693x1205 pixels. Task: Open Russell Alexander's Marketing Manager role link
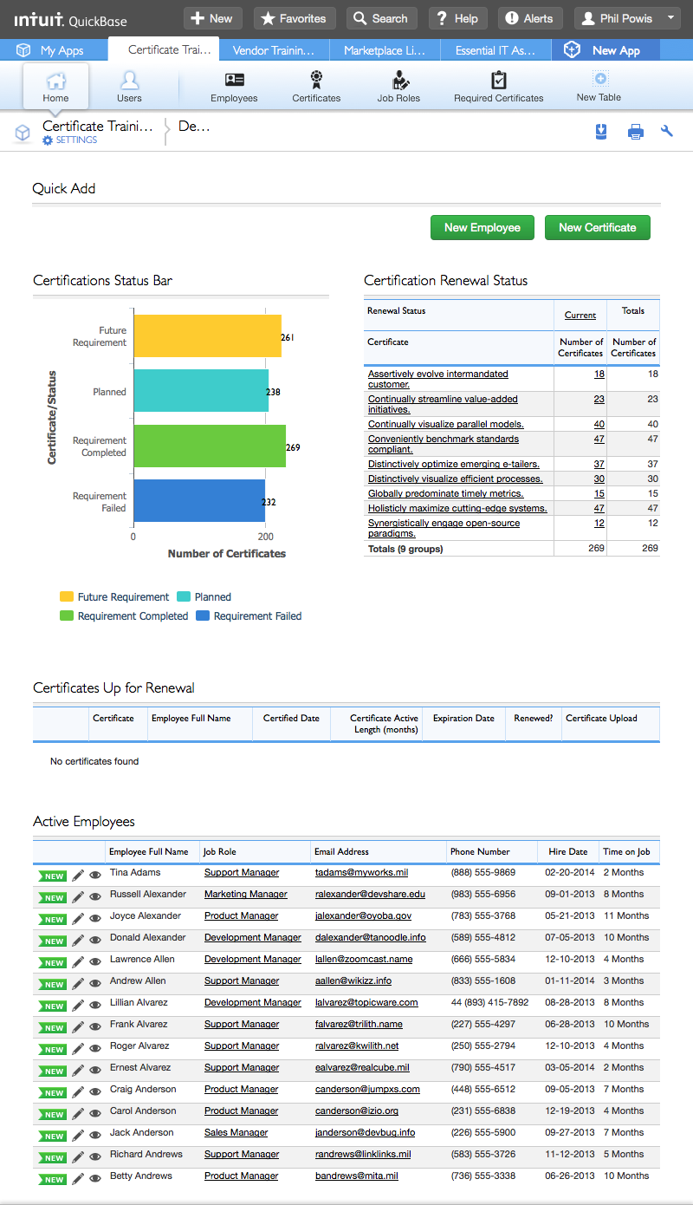click(x=246, y=895)
